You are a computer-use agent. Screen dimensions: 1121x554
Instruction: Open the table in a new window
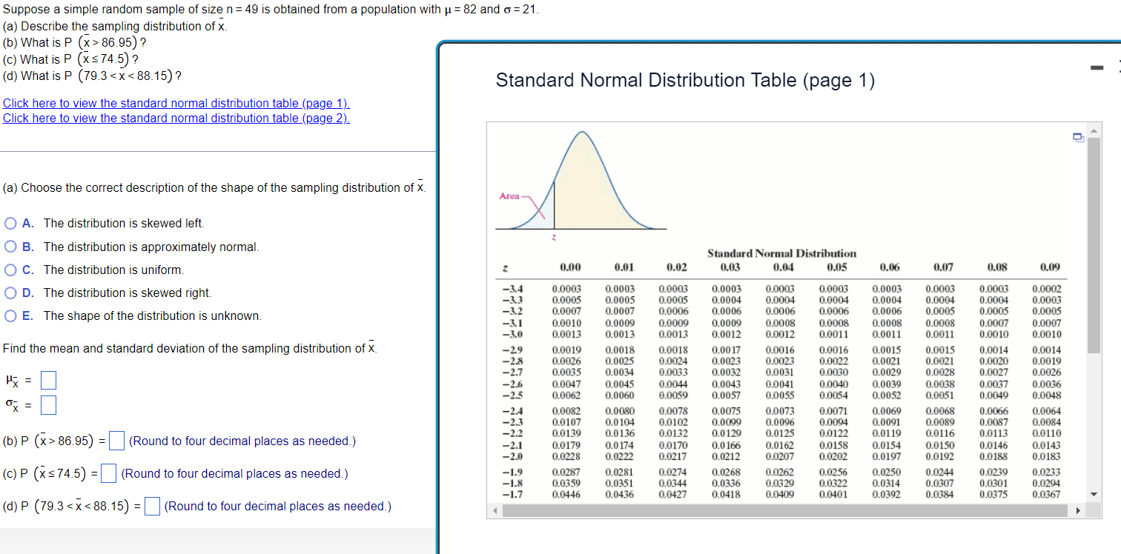[1079, 138]
